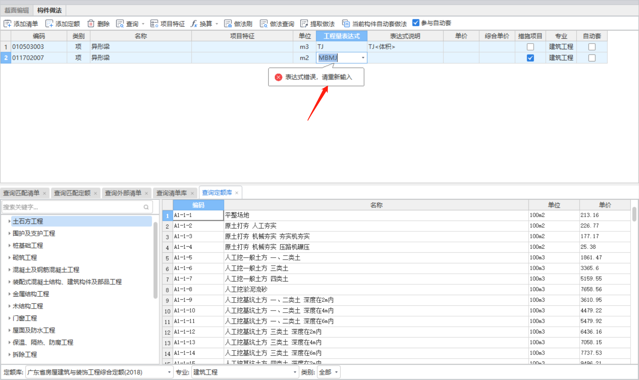The image size is (639, 380).
Task: Click the lower table 编码 header
Action: 198,205
